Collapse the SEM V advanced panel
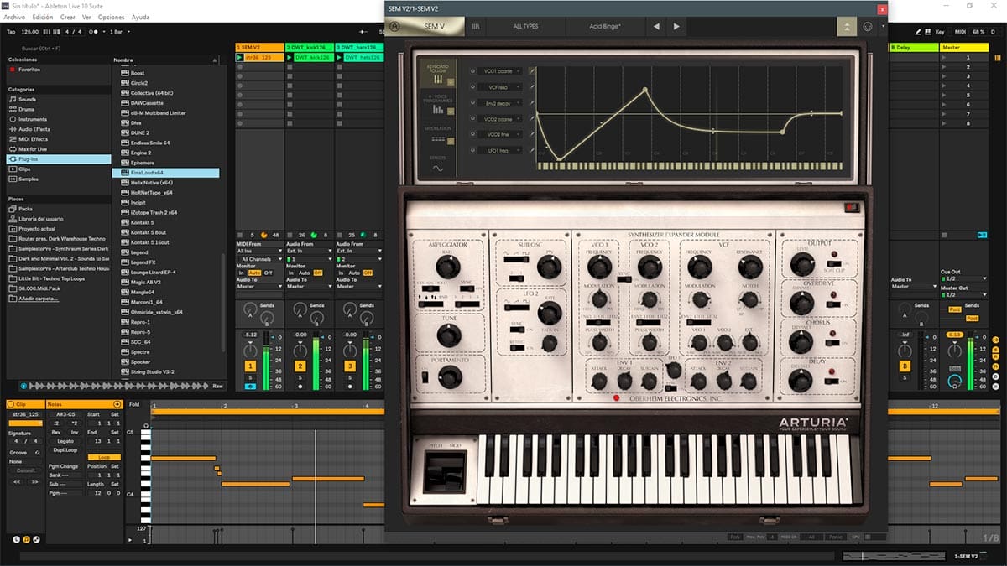The height and width of the screenshot is (566, 1007). 847,26
